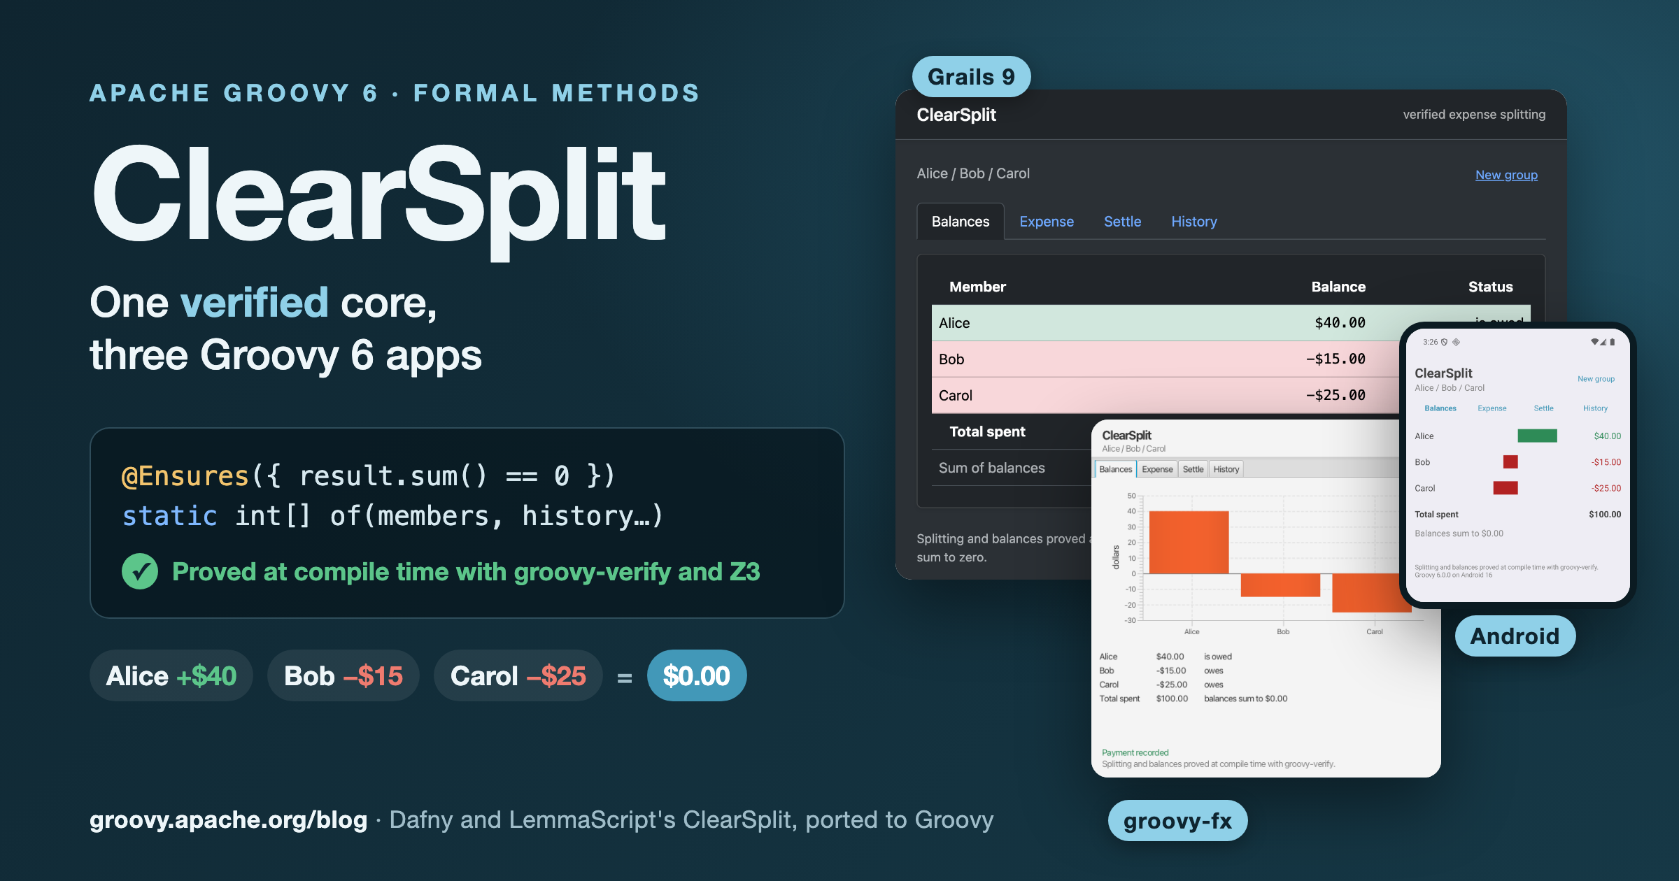Click 'Payment recorded' in the groovy-fx window

point(1135,753)
